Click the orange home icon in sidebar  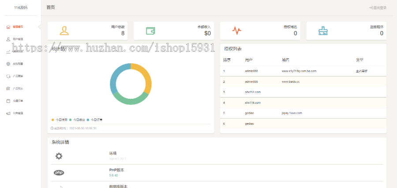8,27
